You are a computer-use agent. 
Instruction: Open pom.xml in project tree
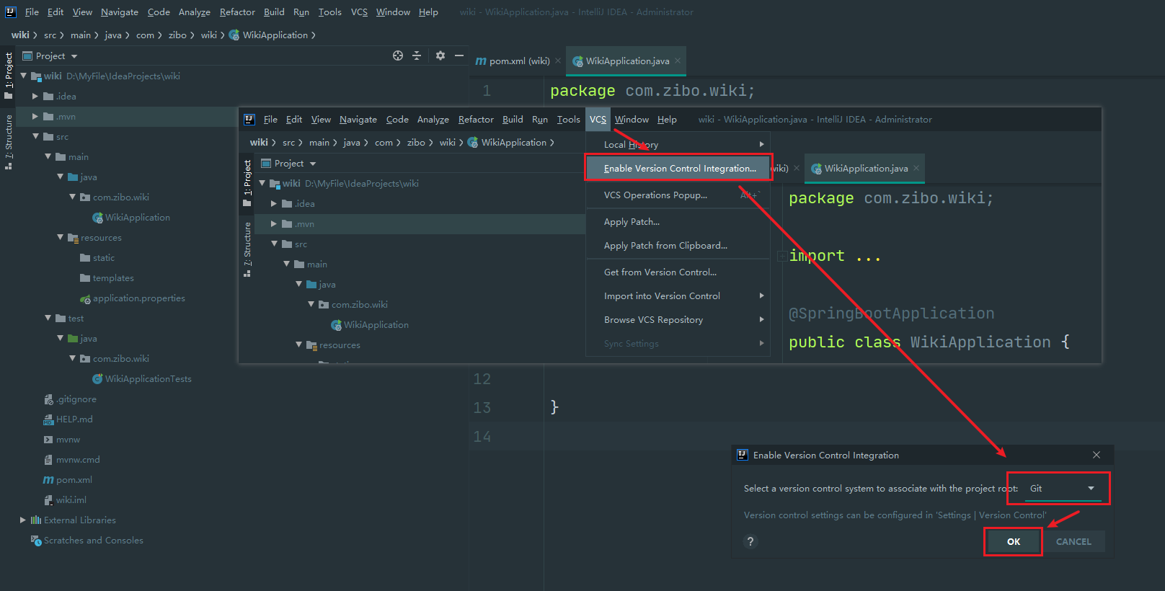click(x=68, y=479)
